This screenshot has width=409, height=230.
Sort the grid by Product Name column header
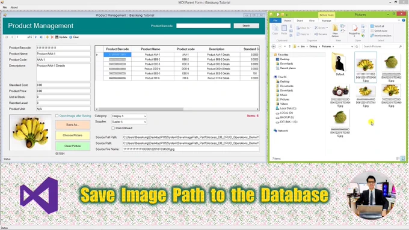coord(150,49)
